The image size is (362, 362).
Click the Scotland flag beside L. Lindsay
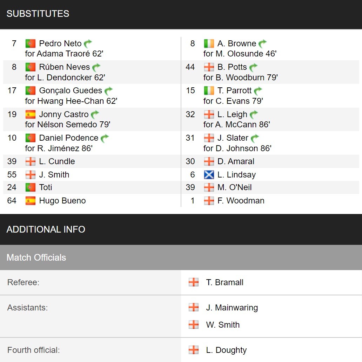[209, 175]
